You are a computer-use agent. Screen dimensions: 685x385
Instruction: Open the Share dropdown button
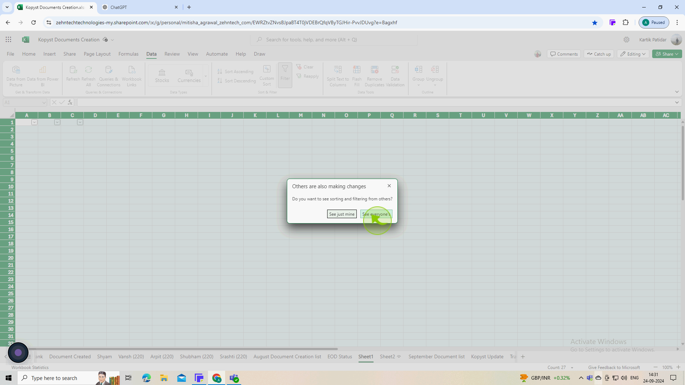pos(667,54)
